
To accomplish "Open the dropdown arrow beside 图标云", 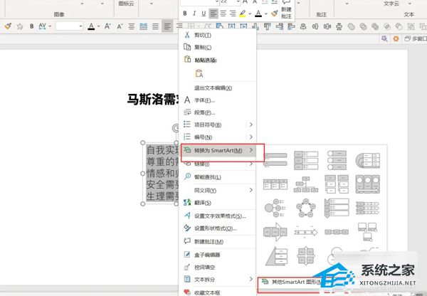I will [152, 4].
